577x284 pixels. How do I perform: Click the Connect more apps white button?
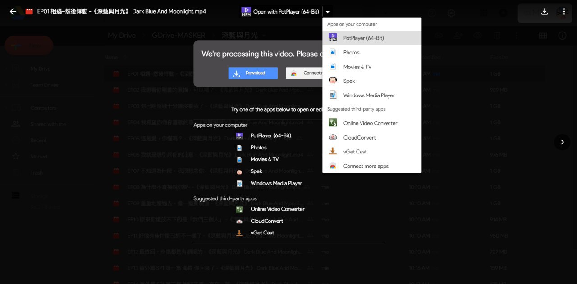point(305,73)
